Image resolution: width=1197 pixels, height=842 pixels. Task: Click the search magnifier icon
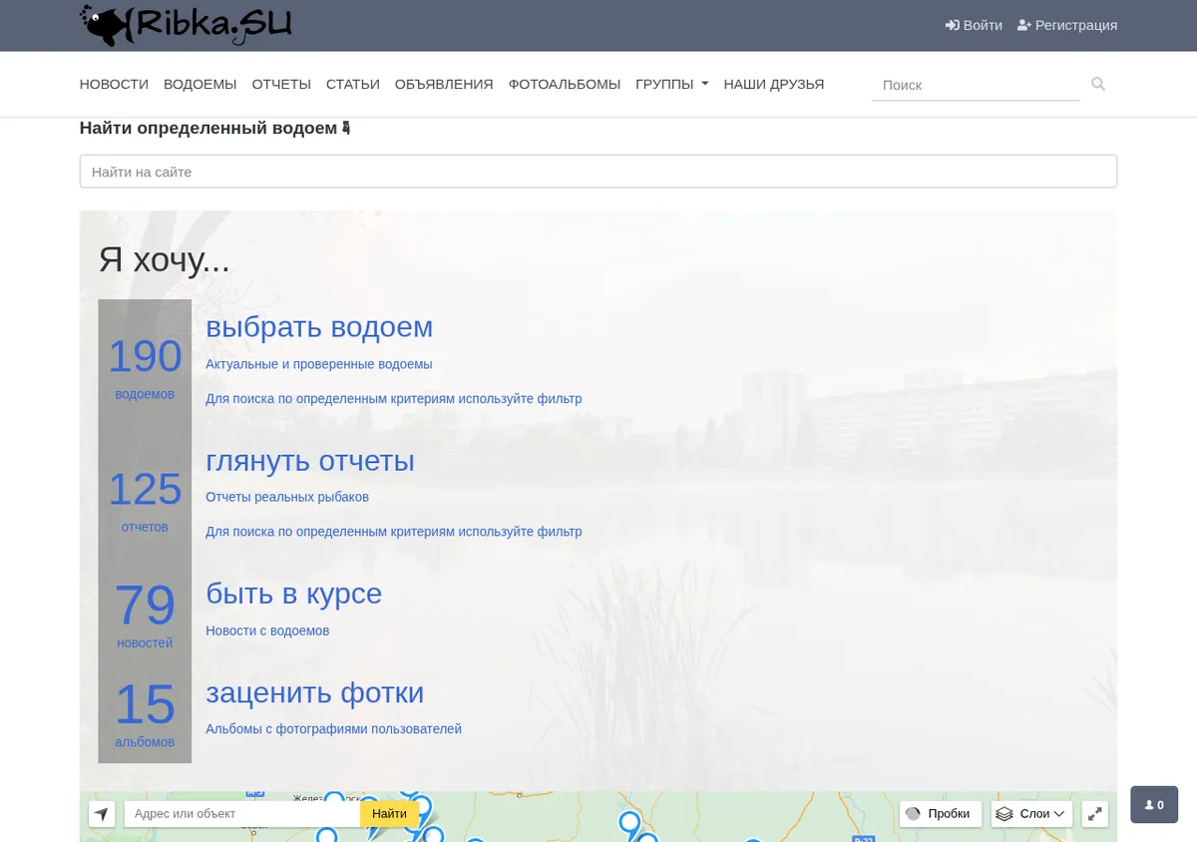1098,85
